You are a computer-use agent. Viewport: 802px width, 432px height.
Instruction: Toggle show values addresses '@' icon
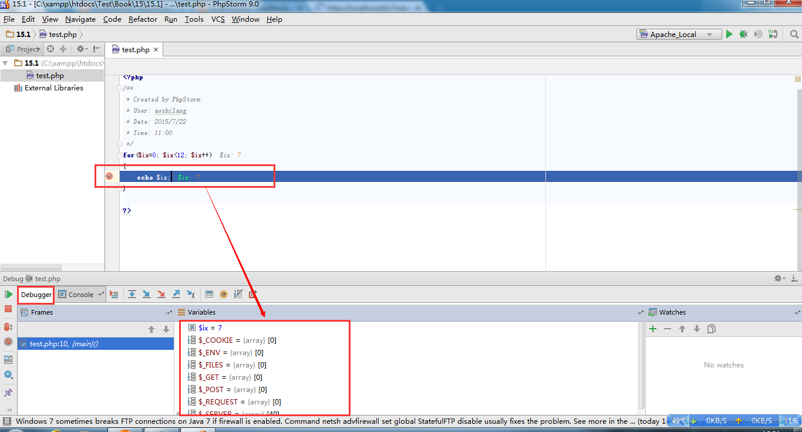tap(224, 295)
